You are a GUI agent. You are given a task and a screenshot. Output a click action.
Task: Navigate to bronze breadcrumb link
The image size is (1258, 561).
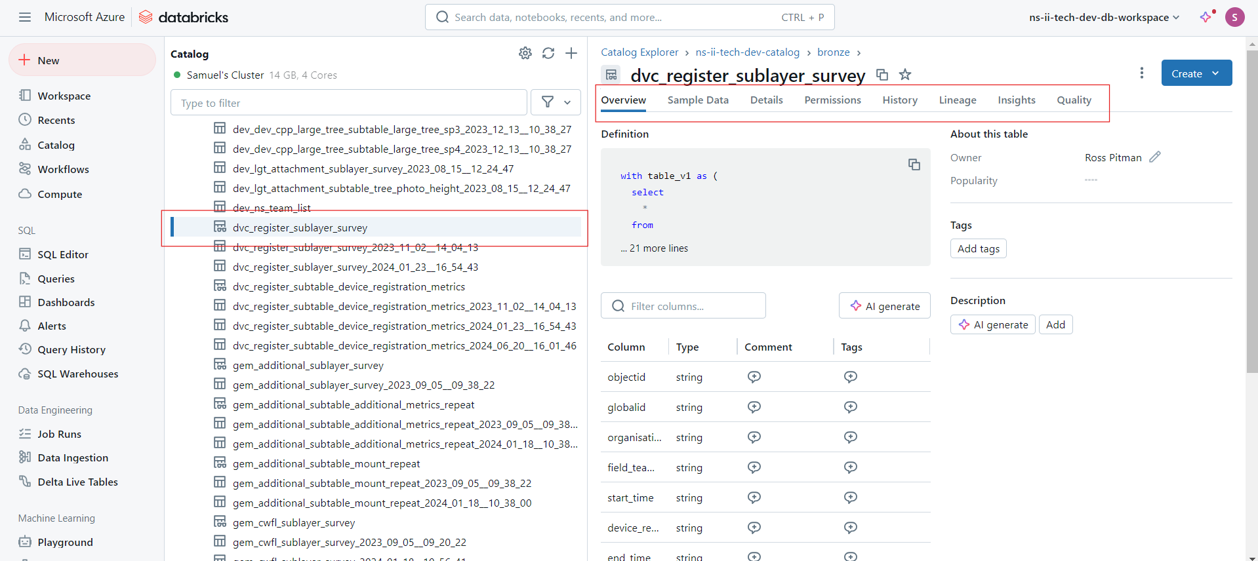tap(833, 52)
